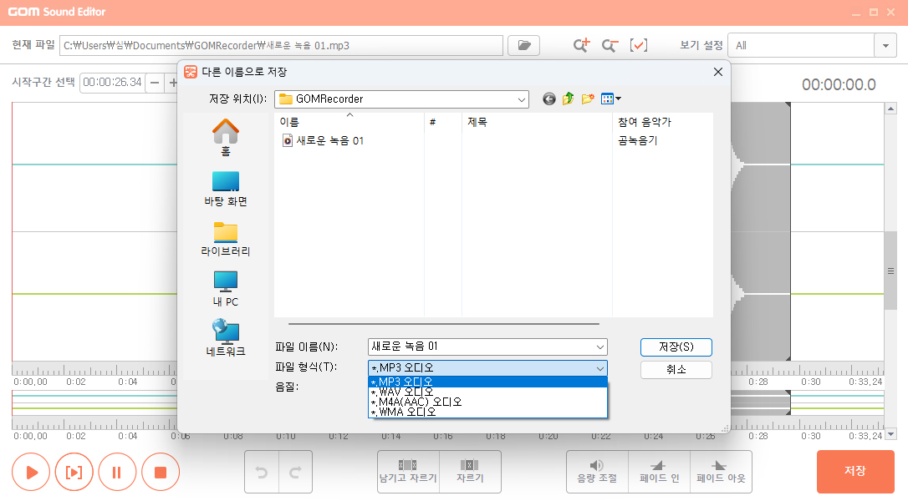The width and height of the screenshot is (908, 501).
Task: Pause playback
Action: pos(117,472)
